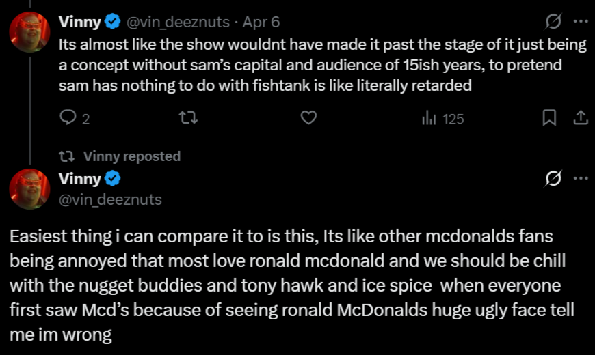
Task: Click the @vin_deeznuts handle in the first tweet
Action: (177, 22)
